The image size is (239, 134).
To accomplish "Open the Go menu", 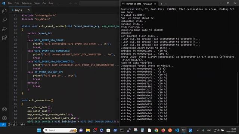I will [x=44, y=3].
